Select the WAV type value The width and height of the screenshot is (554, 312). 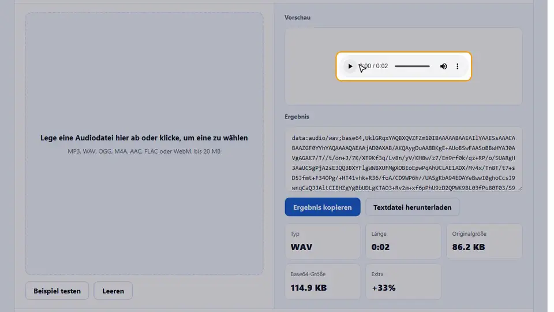coord(301,247)
